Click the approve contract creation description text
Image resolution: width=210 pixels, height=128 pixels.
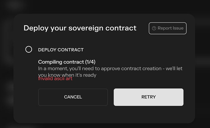[x=110, y=68]
